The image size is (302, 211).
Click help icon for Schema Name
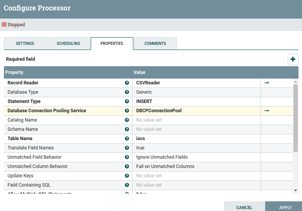127,129
